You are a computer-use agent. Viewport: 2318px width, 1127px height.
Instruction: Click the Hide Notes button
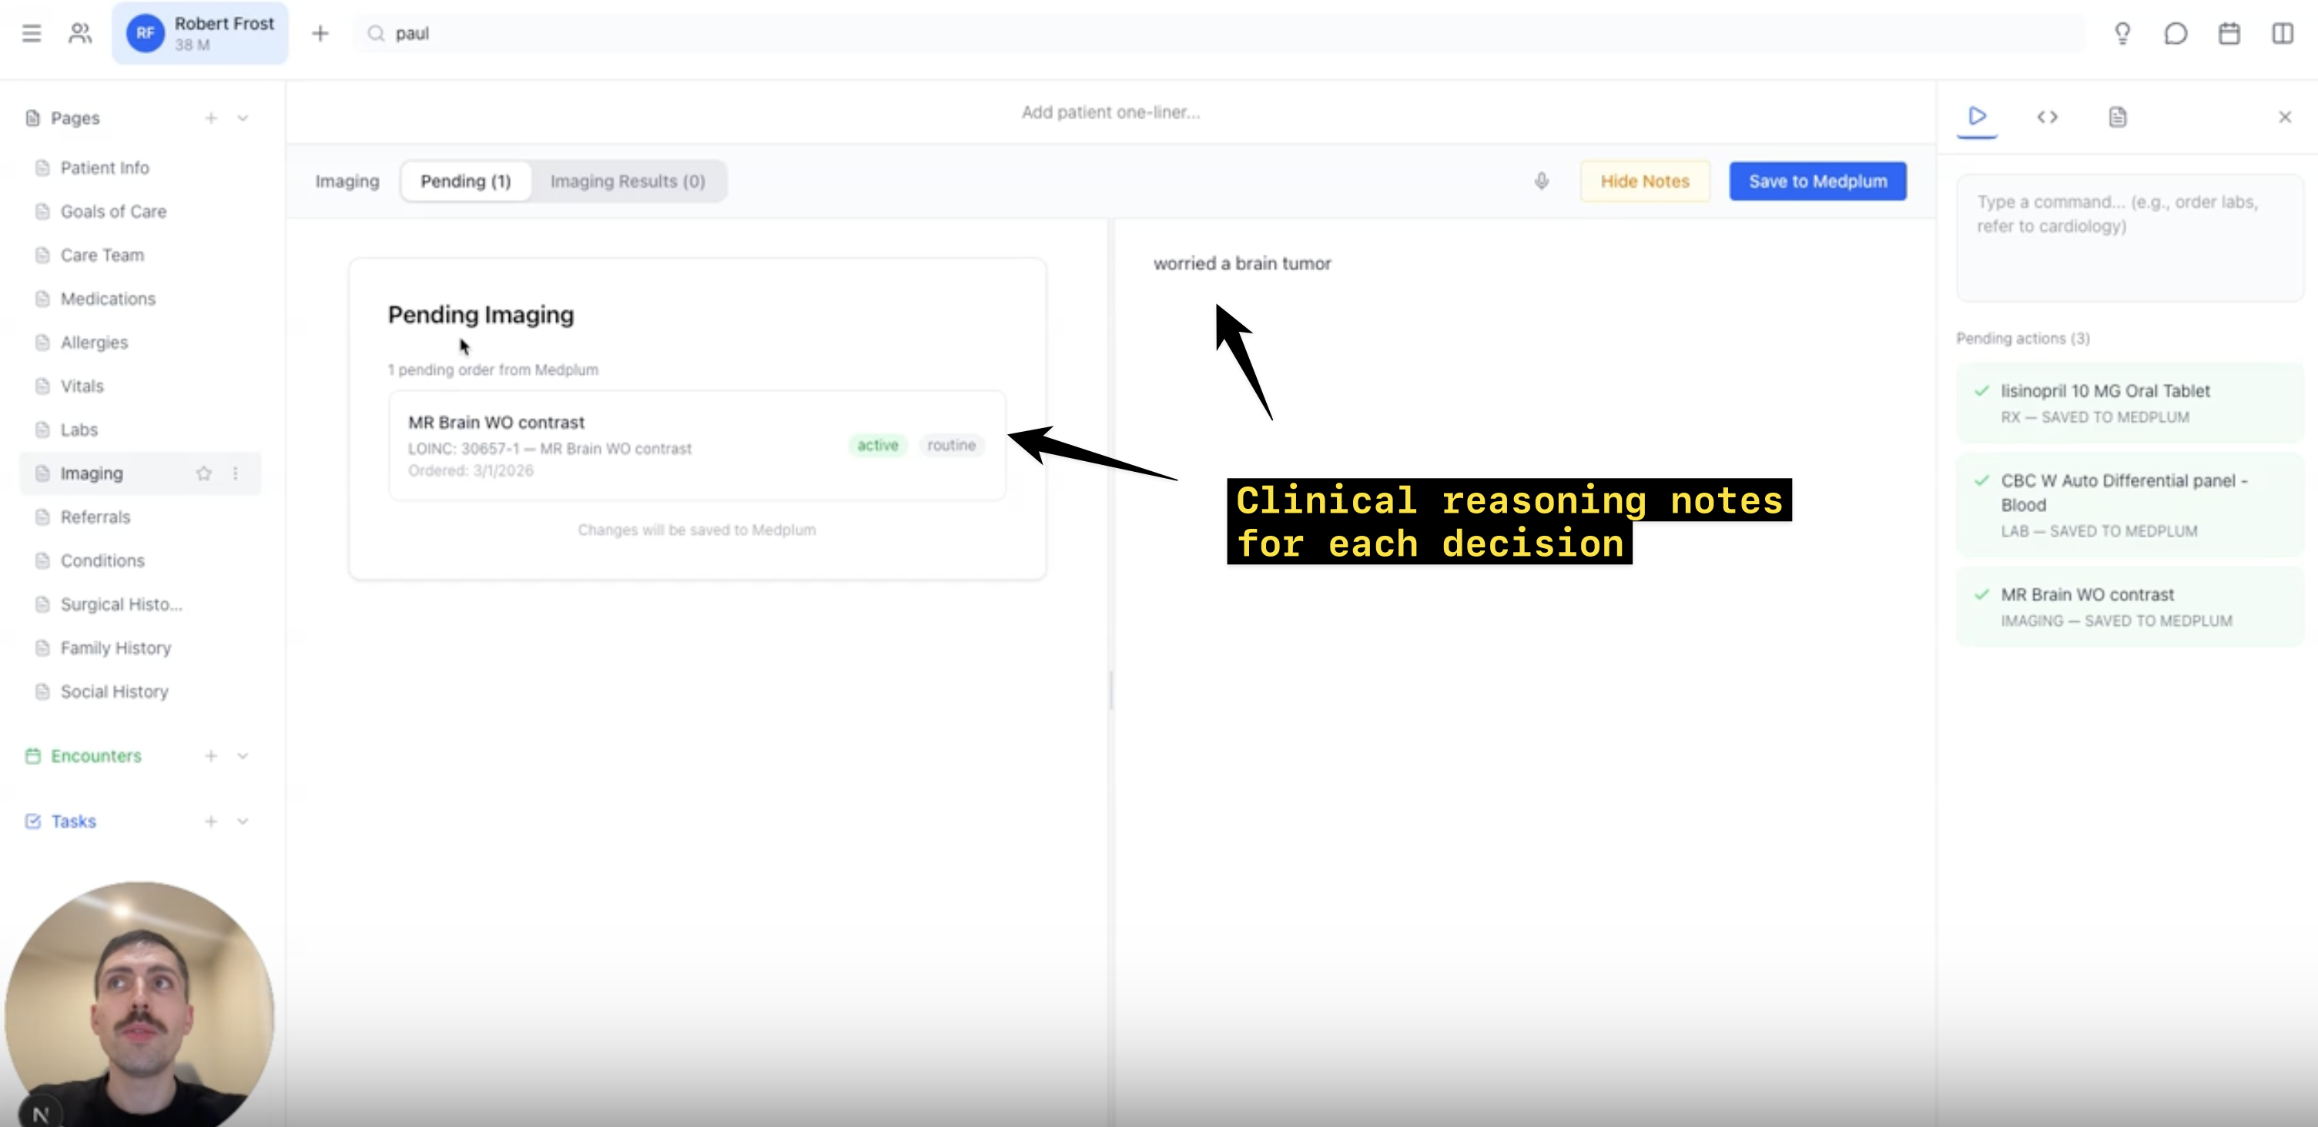click(x=1644, y=181)
